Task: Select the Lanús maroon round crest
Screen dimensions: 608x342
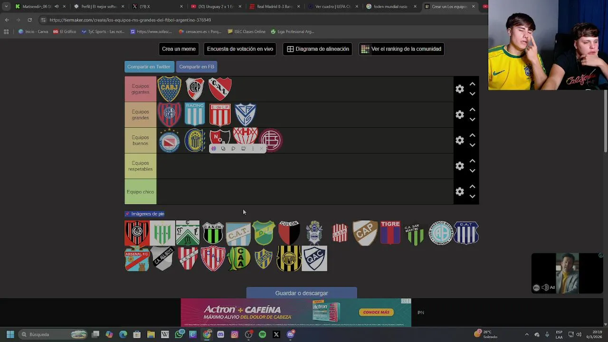Action: pyautogui.click(x=271, y=140)
